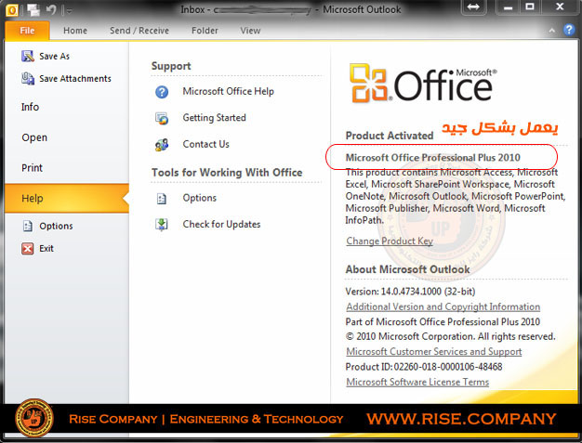Click the Send/Receive quick access icon
Screen dimensions: 582x443
(x=33, y=10)
